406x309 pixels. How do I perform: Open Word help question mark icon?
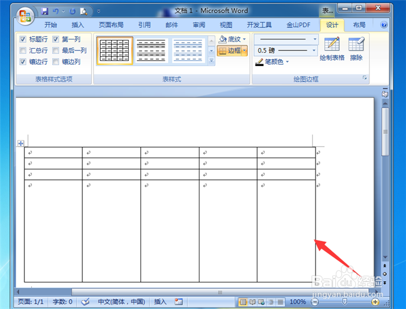pyautogui.click(x=384, y=24)
